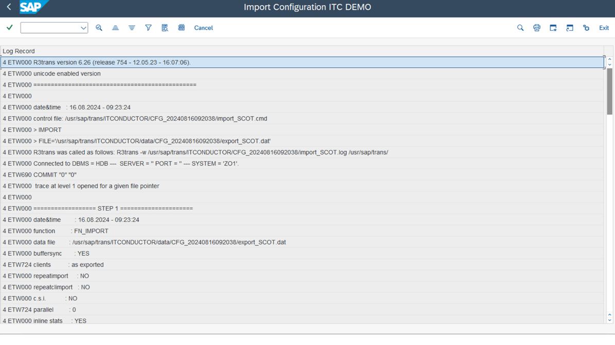
Task: Select the 'buffersync : YES' row
Action: pos(302,254)
